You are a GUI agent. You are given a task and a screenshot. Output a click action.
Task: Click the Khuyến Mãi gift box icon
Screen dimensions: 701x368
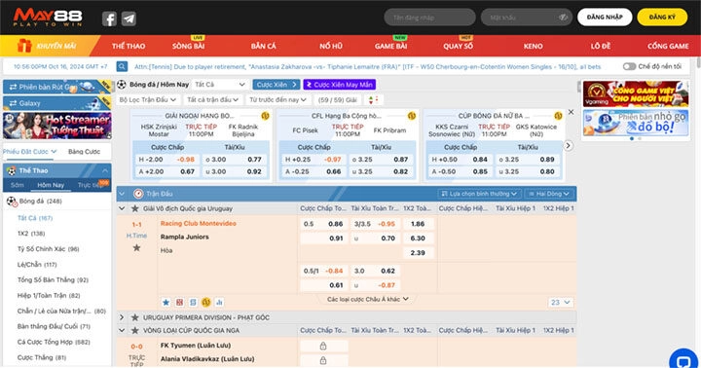[x=24, y=46]
